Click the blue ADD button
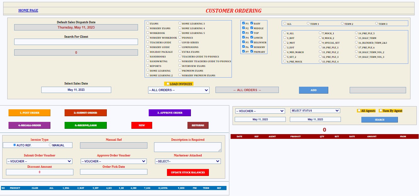This screenshot has height=196, width=419. coord(313,90)
